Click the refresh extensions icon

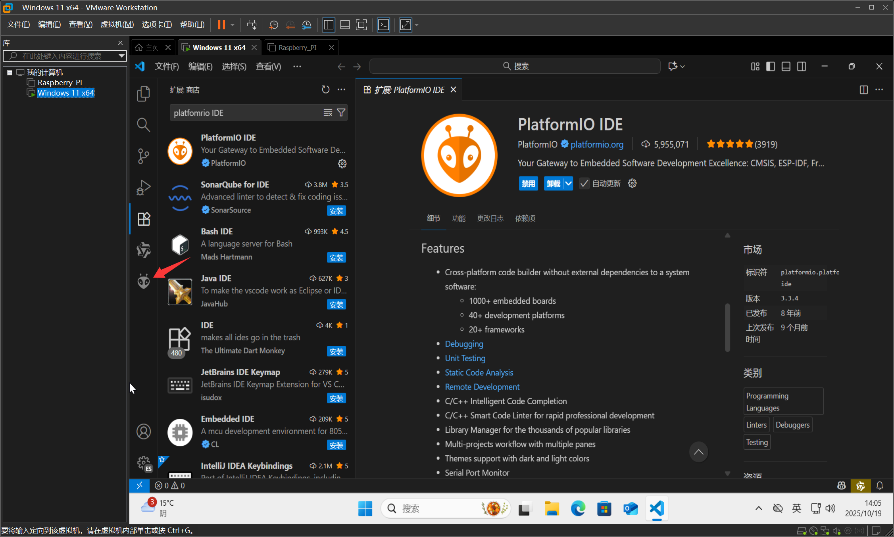coord(325,90)
